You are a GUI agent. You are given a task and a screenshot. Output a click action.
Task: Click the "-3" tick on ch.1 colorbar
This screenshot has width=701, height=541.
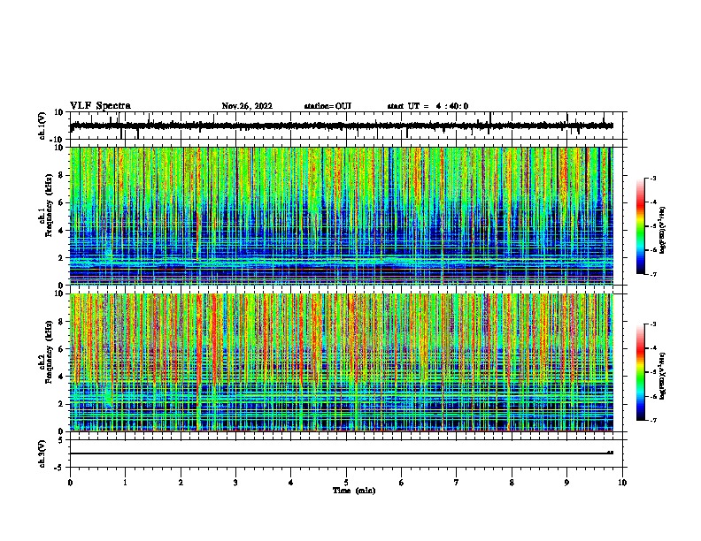[x=652, y=178]
